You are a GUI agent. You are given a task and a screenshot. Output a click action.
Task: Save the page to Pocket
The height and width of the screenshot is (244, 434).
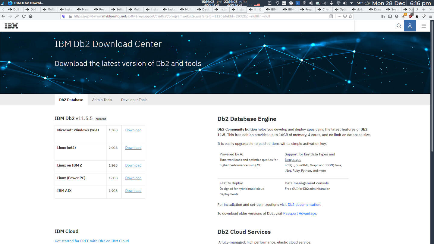345,16
